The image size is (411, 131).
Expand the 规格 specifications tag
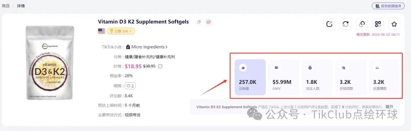tap(130, 86)
